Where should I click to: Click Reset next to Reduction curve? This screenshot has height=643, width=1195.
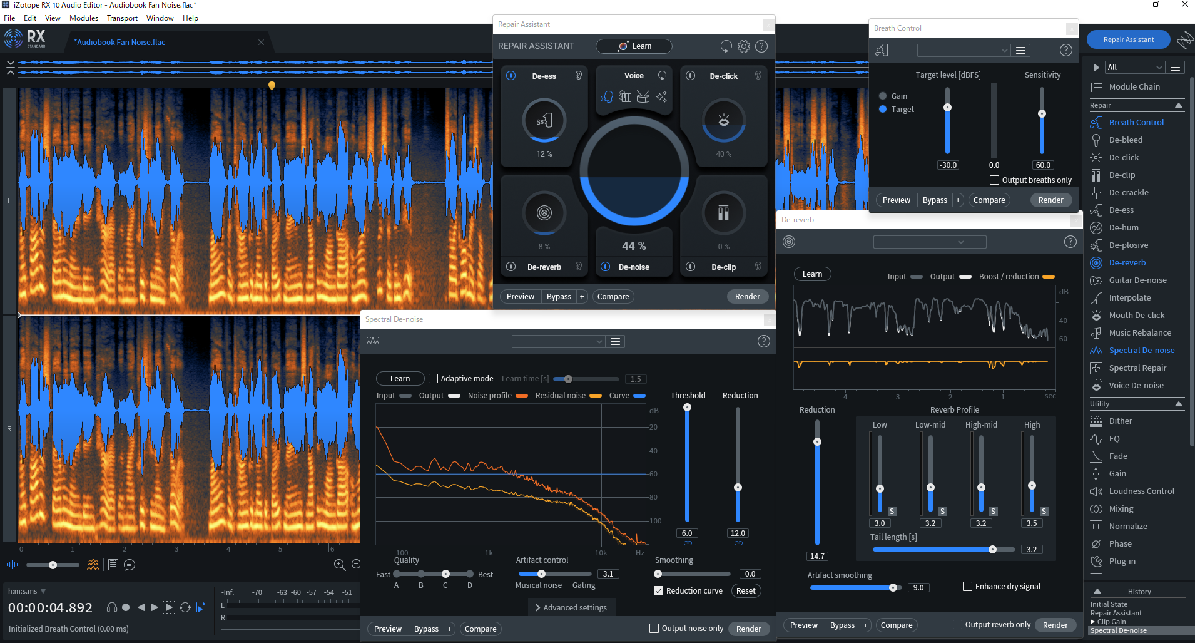click(746, 590)
